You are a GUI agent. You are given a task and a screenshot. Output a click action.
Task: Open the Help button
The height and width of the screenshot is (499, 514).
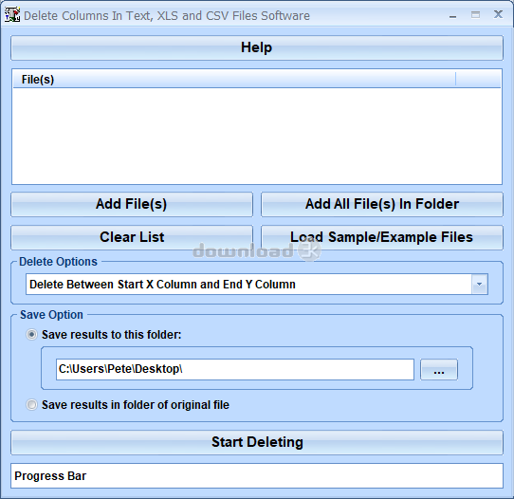pyautogui.click(x=257, y=47)
